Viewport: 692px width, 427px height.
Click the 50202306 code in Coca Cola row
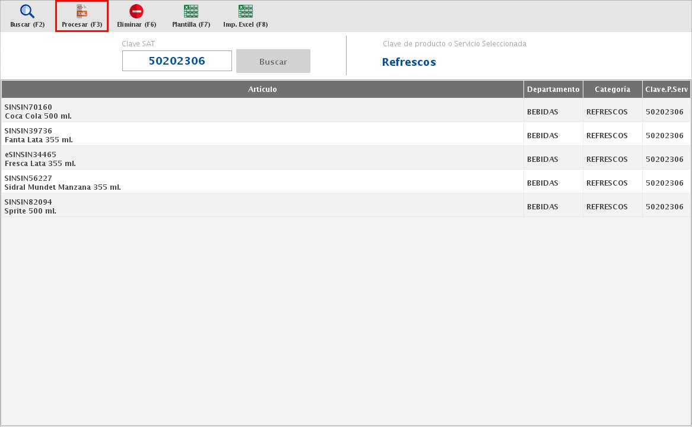(x=664, y=112)
